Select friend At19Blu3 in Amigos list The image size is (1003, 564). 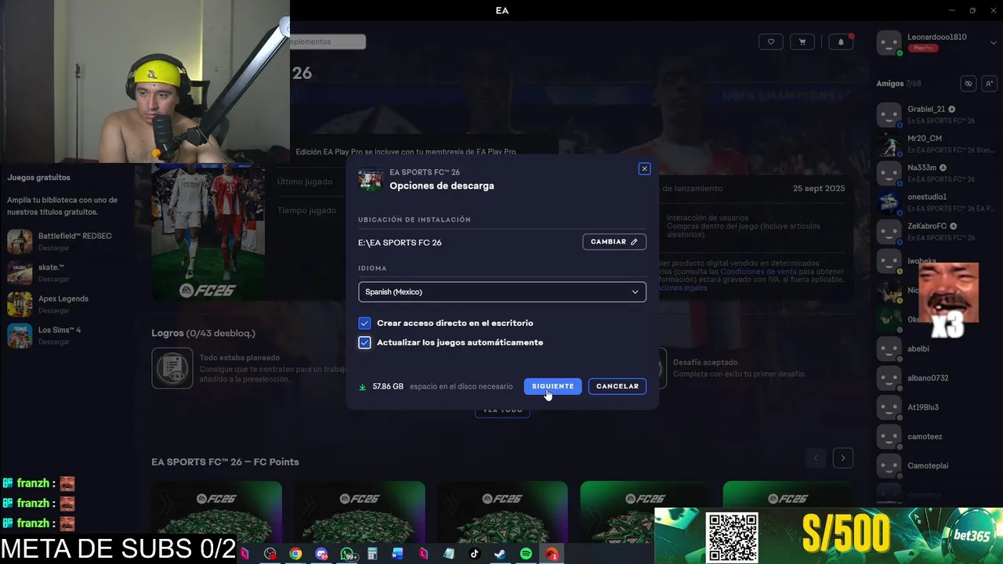click(936, 407)
